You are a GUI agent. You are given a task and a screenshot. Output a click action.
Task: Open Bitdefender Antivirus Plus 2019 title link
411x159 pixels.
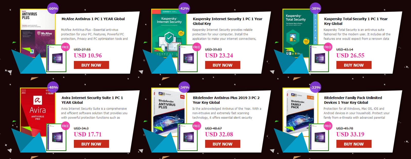point(226,100)
